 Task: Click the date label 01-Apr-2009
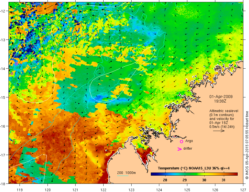(221, 97)
